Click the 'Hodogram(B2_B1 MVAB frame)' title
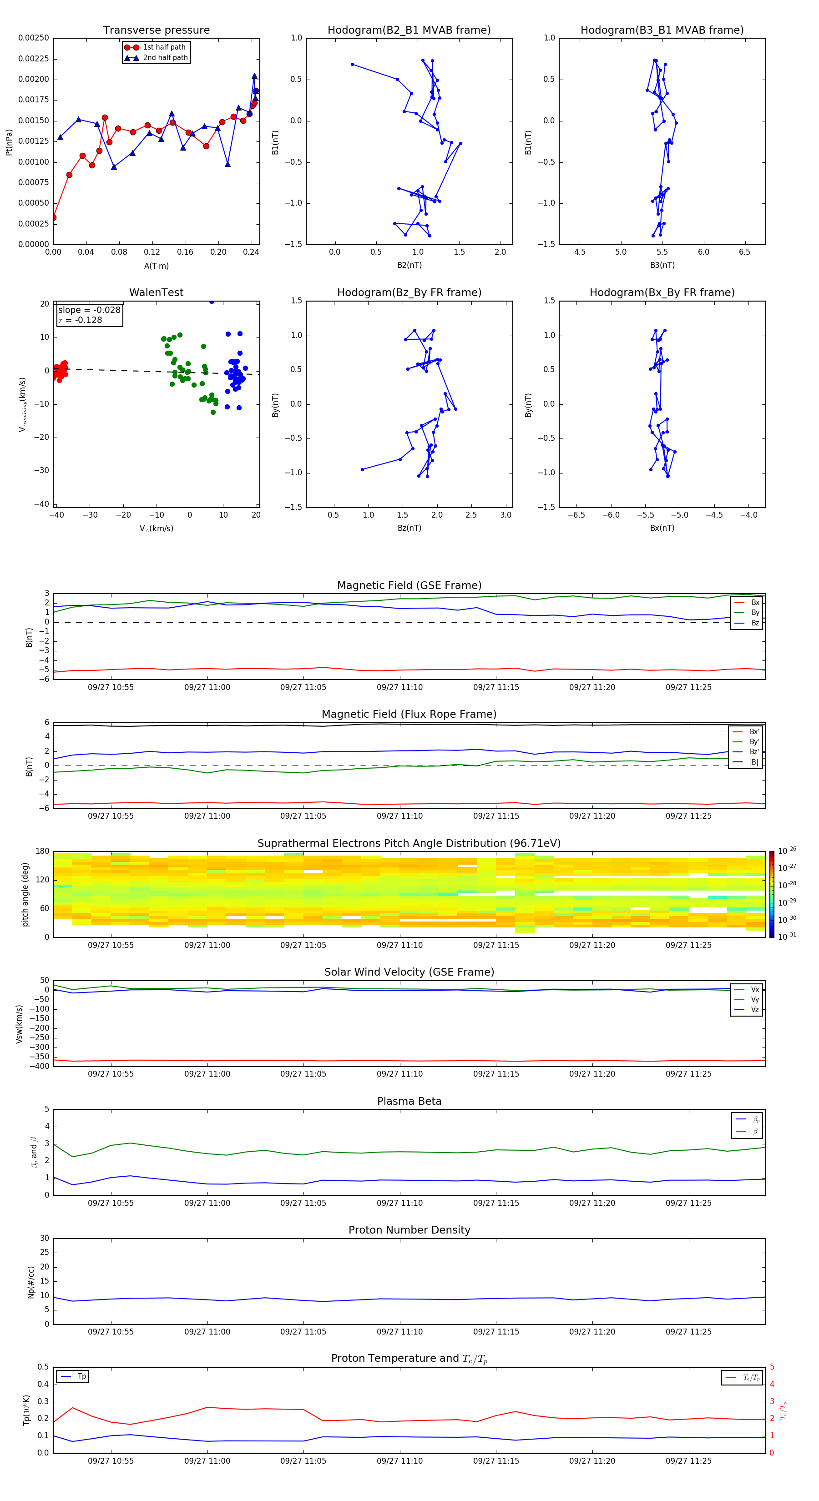 409,30
